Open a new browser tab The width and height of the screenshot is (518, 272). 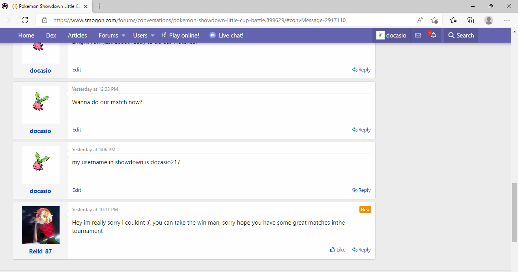pos(99,6)
